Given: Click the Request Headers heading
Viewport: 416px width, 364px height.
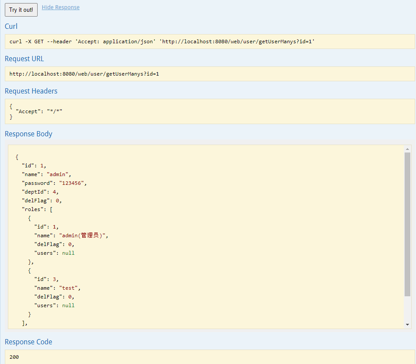Looking at the screenshot, I should pos(31,91).
